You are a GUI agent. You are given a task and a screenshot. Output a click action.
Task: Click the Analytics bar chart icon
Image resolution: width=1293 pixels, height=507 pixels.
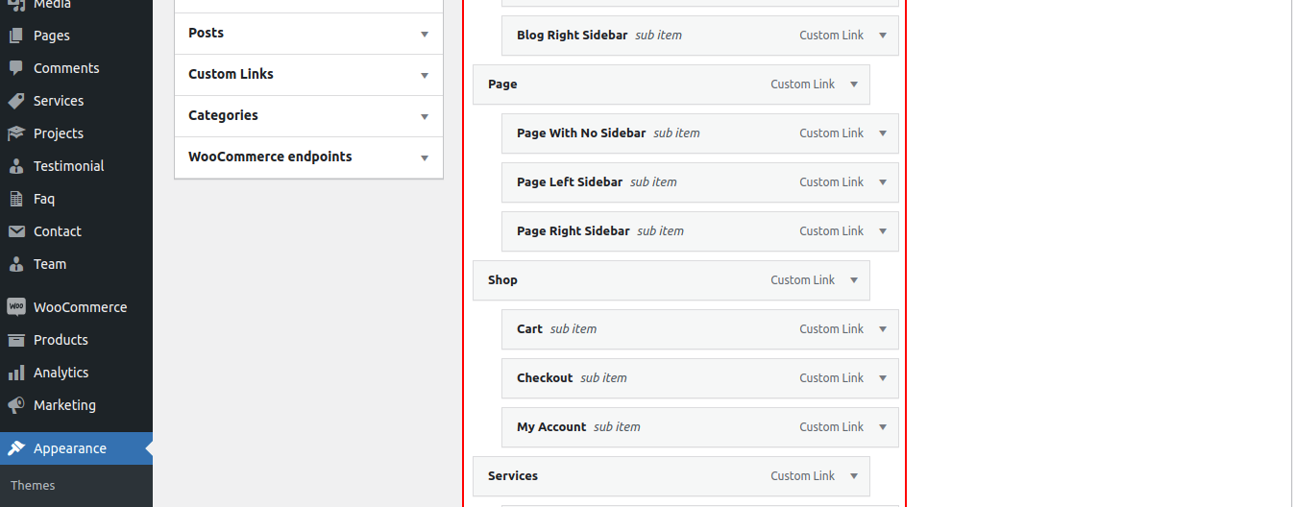tap(16, 373)
